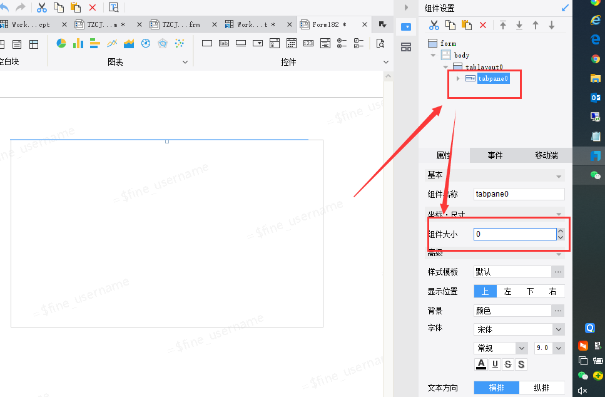605x397 pixels.
Task: Add the line chart component
Action: pyautogui.click(x=112, y=43)
